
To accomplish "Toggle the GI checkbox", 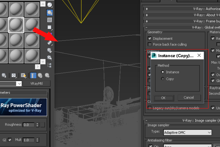I will (10, 140).
